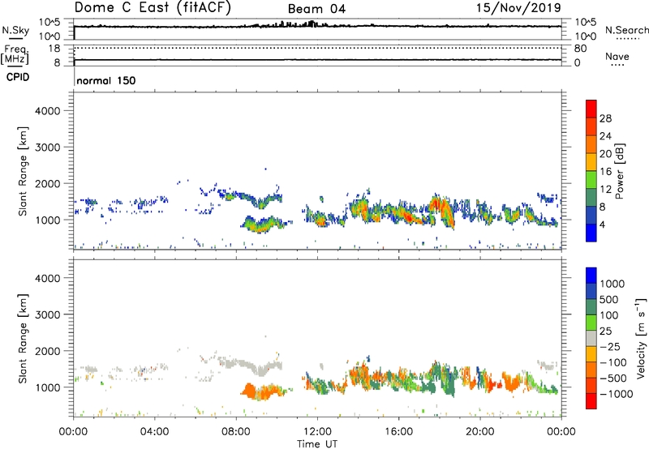The height and width of the screenshot is (449, 649).
Task: Pick the bright blue top segment of Velocity colorbar
Action: coord(591,276)
